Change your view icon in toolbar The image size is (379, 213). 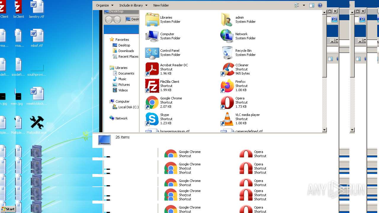click(297, 5)
